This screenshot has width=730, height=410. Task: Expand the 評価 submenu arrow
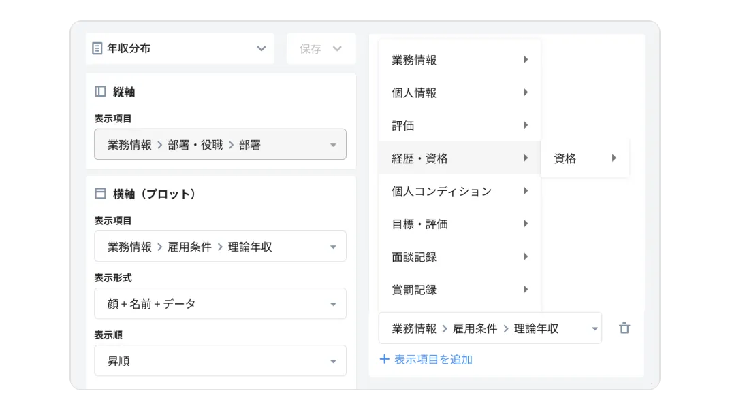525,125
